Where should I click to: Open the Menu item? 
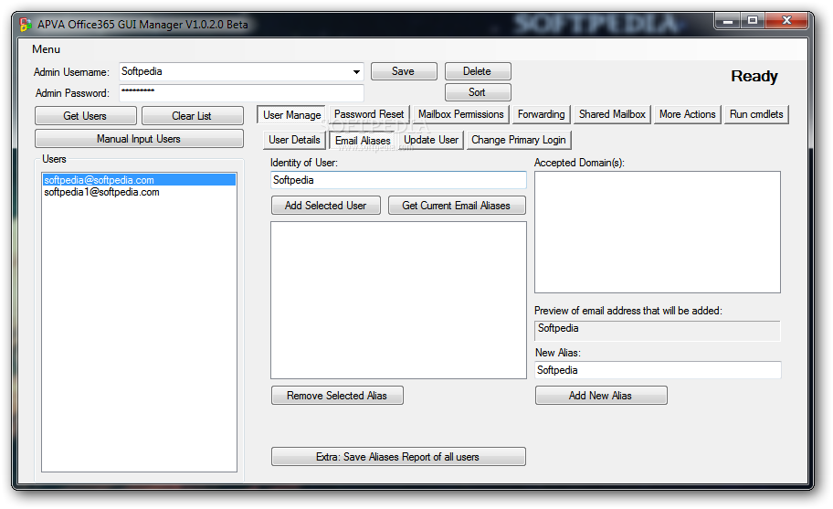pos(47,49)
